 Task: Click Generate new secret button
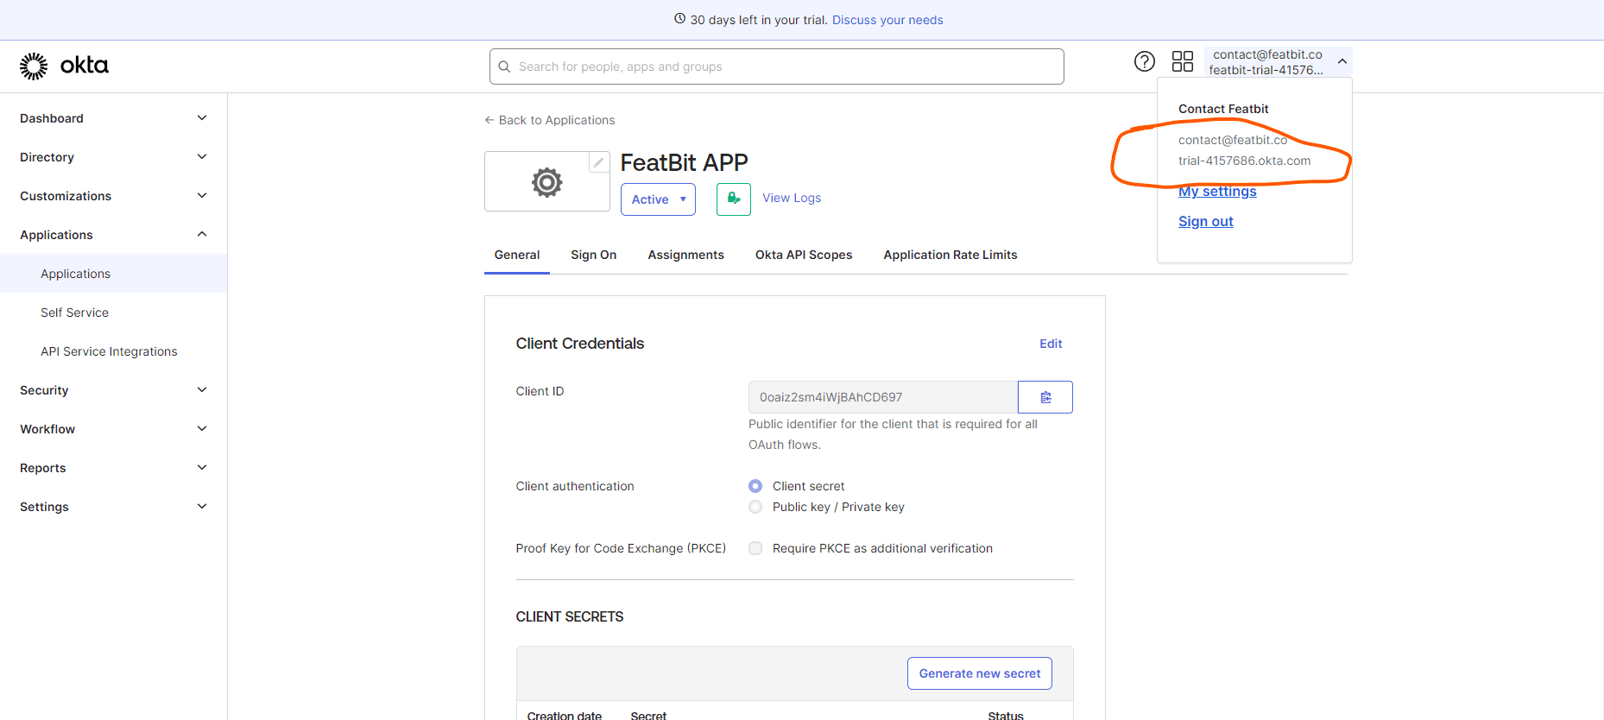click(x=980, y=673)
